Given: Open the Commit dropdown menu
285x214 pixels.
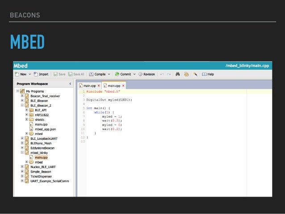Looking at the screenshot, I should click(134, 74).
